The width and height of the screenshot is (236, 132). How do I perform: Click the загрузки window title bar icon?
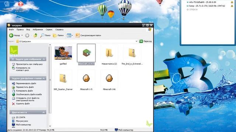[x=9, y=25]
